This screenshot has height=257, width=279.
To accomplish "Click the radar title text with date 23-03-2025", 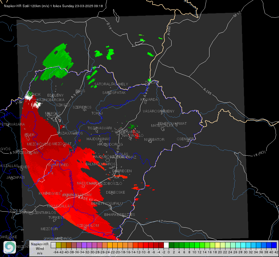I will click(x=53, y=6).
